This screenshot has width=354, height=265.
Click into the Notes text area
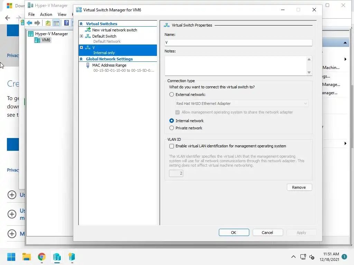236,66
